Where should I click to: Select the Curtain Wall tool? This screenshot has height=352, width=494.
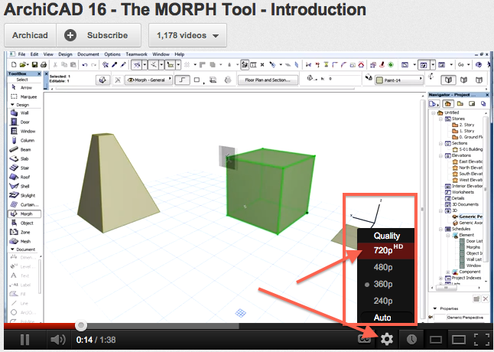(x=24, y=204)
